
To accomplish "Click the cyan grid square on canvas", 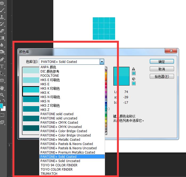I will tap(104, 29).
